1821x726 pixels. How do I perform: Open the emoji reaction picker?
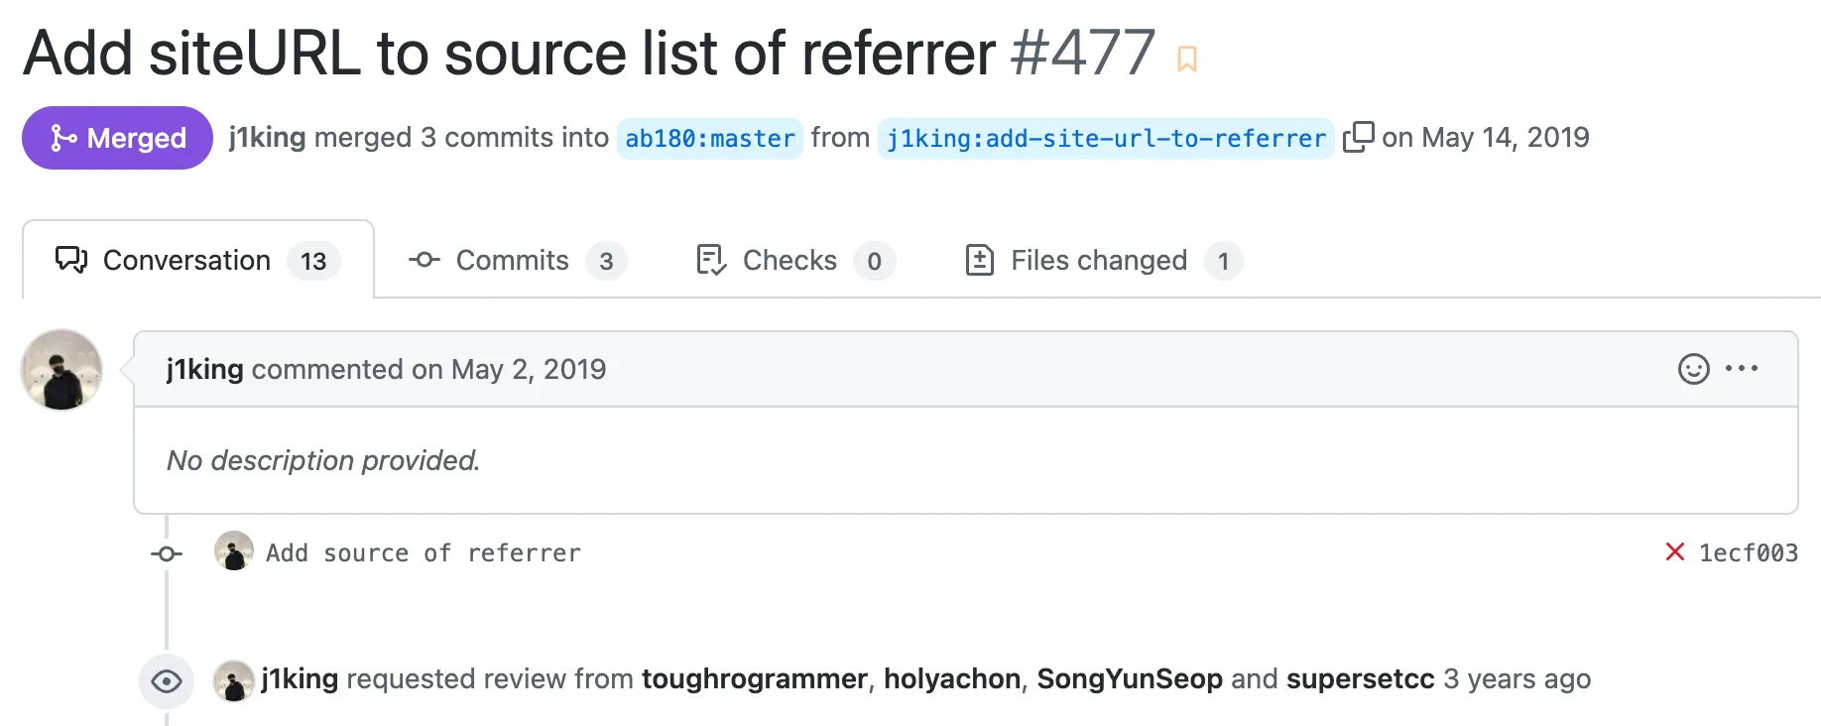(1693, 369)
